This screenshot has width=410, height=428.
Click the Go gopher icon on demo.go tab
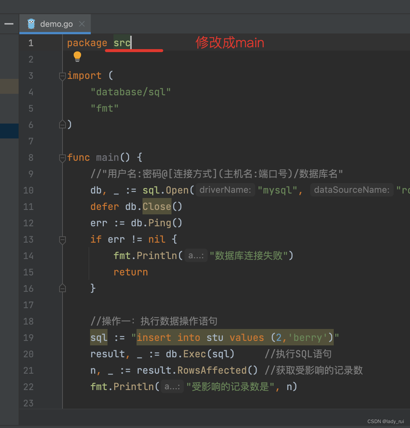(32, 23)
